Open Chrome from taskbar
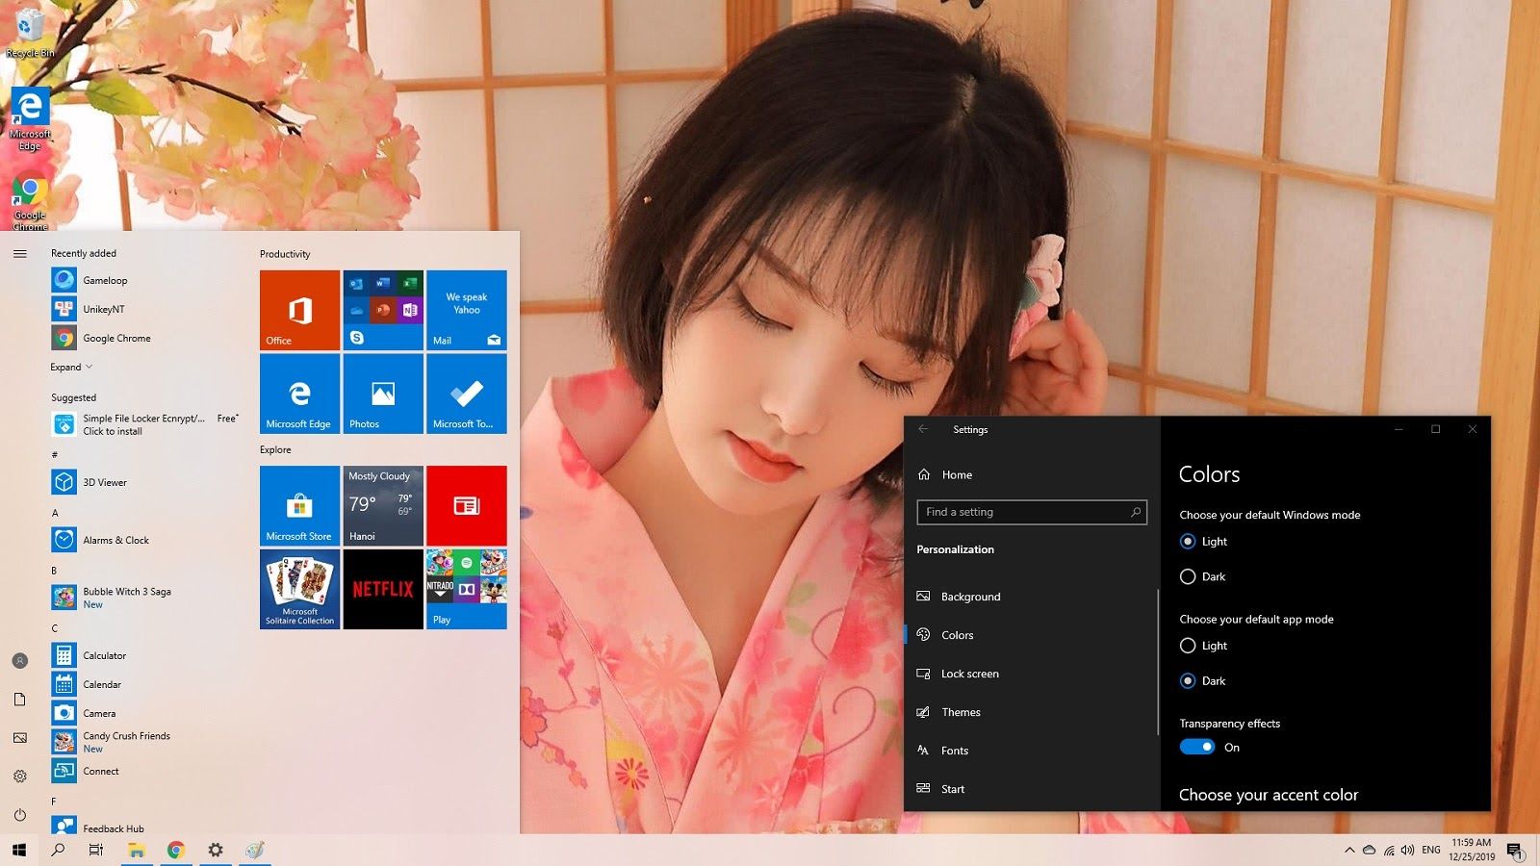 [x=176, y=850]
